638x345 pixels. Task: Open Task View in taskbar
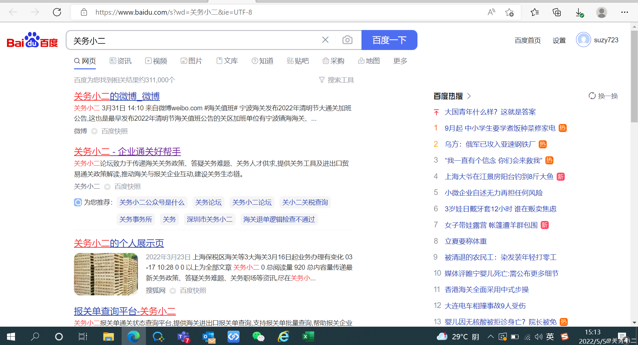point(83,337)
